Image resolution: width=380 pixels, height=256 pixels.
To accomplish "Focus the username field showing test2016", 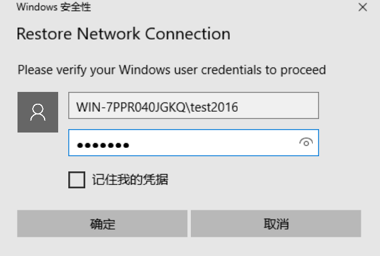I will coord(194,105).
